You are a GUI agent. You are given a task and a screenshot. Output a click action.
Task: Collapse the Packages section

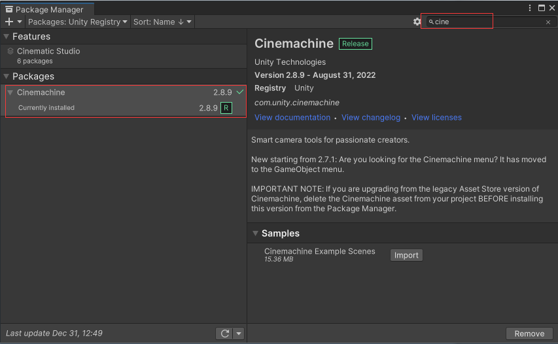(7, 77)
